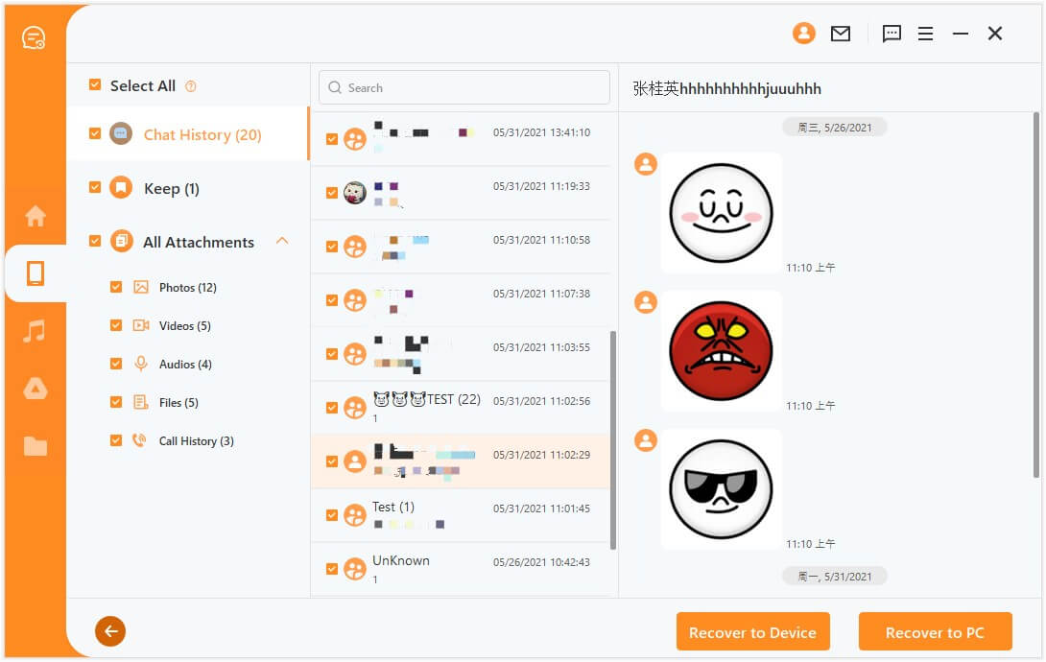
Task: Disable the Call History (3) checkbox
Action: click(x=116, y=439)
